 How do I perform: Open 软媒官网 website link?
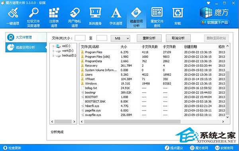tap(224, 148)
